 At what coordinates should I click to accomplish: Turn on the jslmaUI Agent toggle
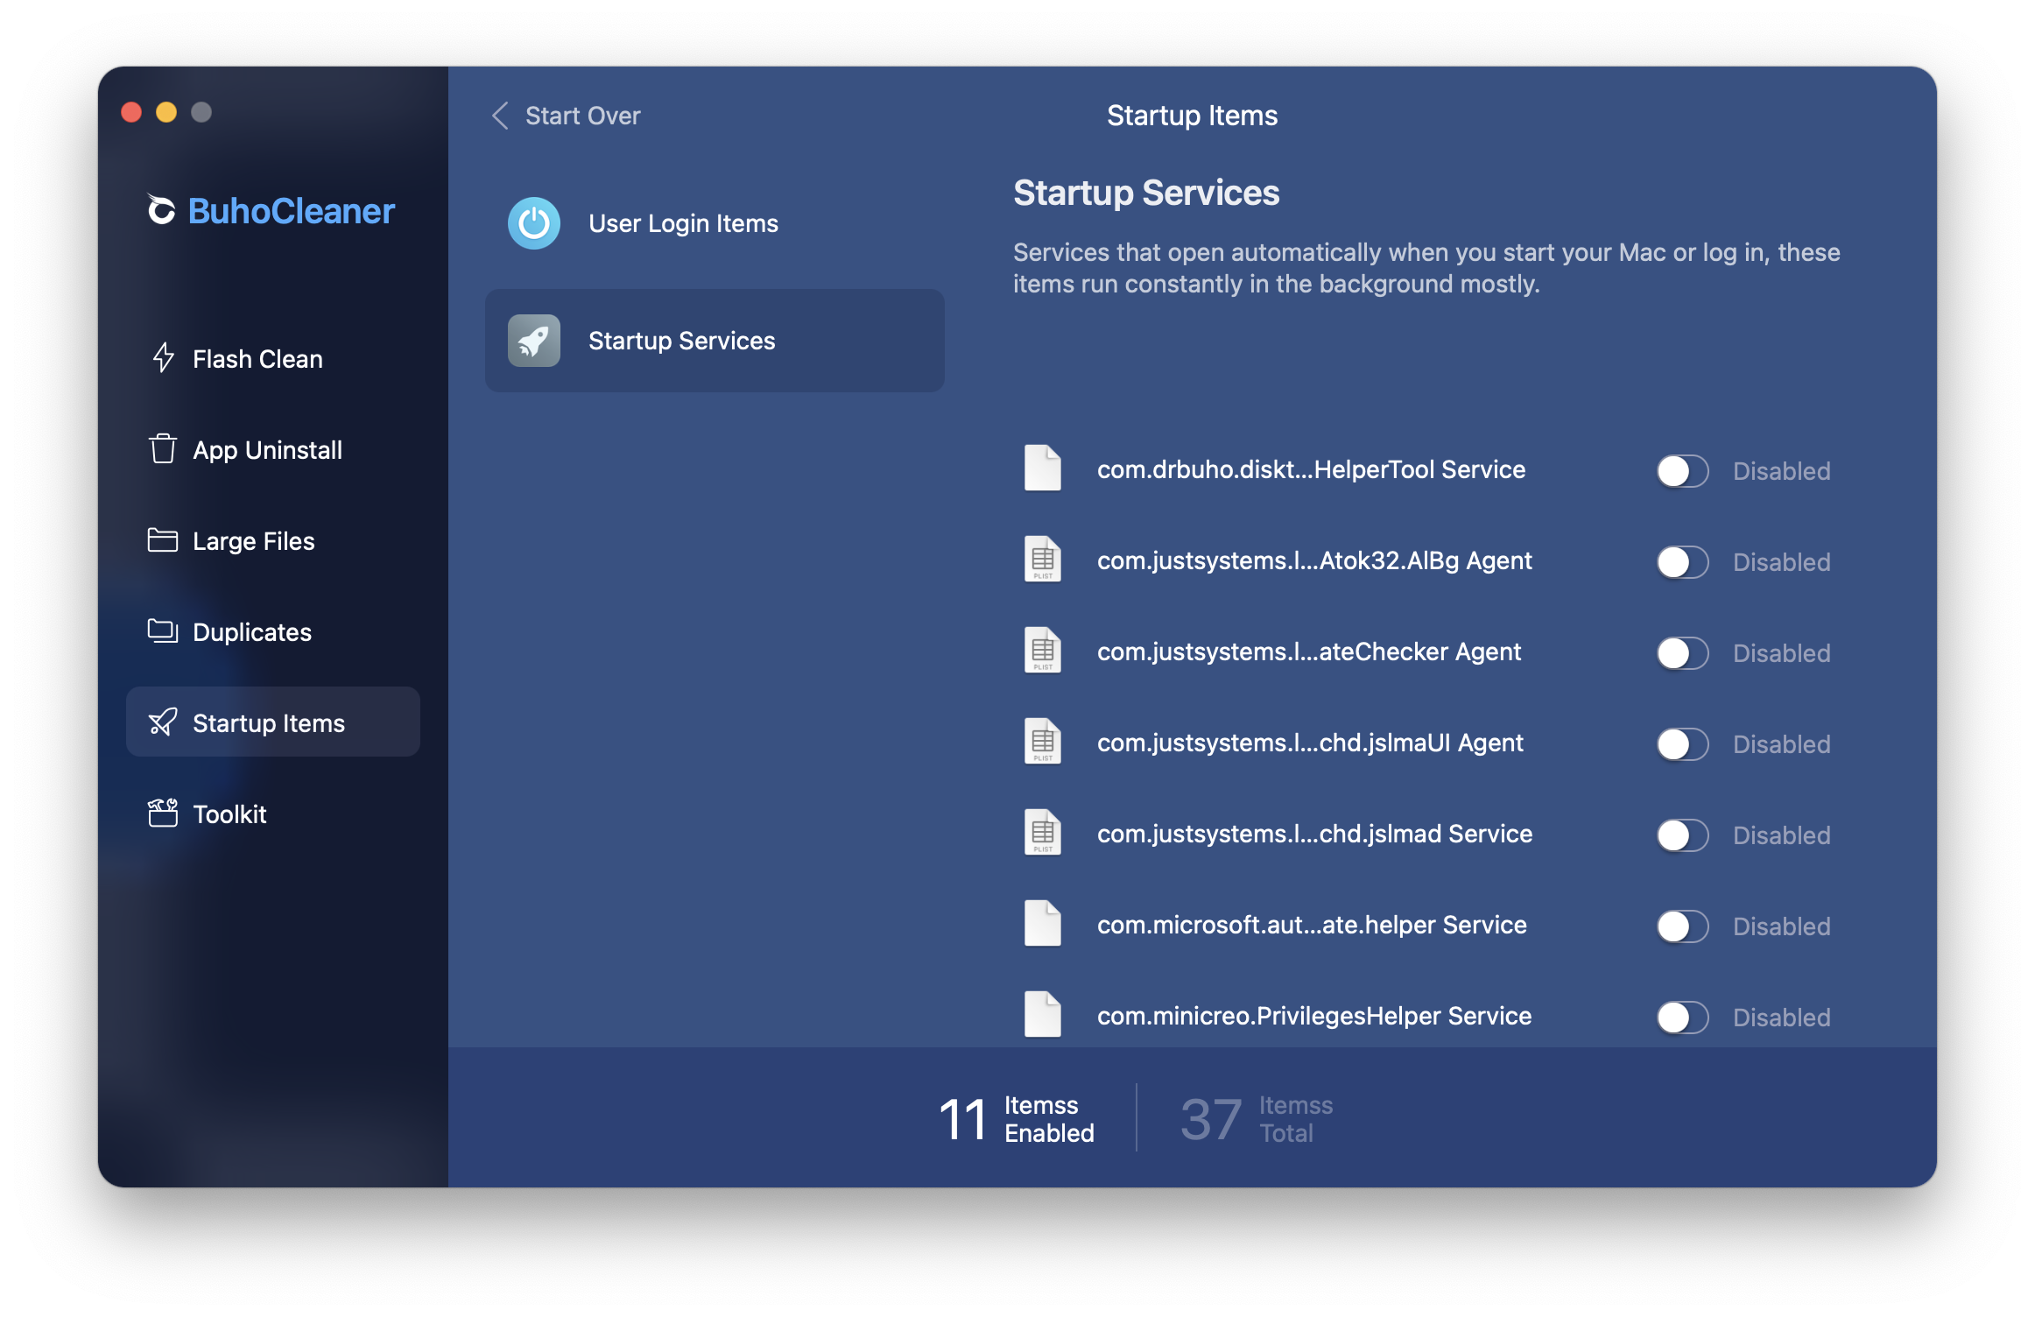coord(1682,744)
